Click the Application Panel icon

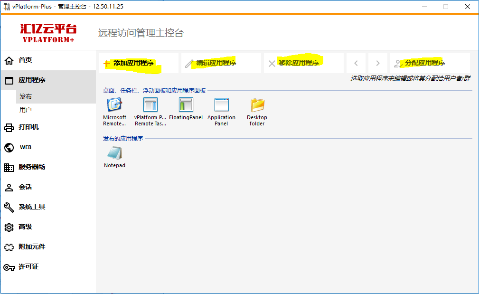pyautogui.click(x=221, y=105)
